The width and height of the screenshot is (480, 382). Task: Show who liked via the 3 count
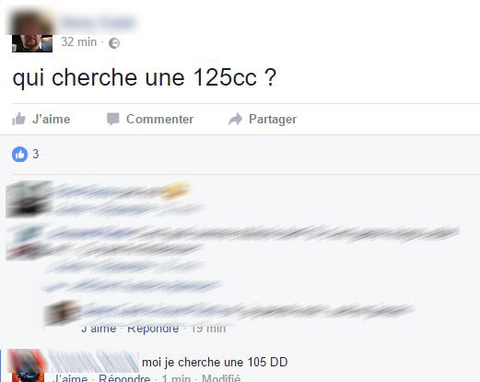point(36,154)
